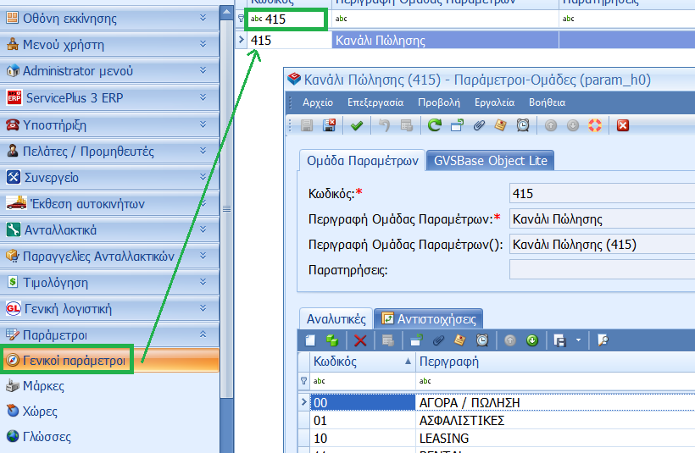
Task: Click the Περιγραφή Ομάδας Παραμέτρων field Κανάλι Πώλησης
Action: [x=602, y=219]
